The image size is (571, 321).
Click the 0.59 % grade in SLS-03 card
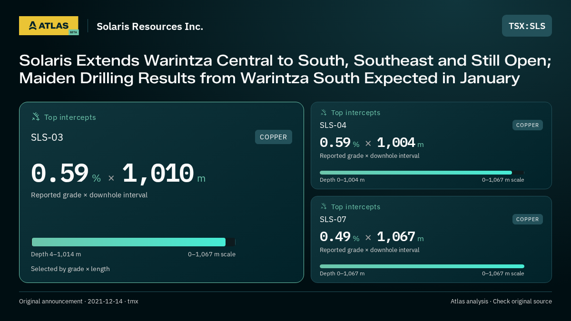(x=66, y=174)
